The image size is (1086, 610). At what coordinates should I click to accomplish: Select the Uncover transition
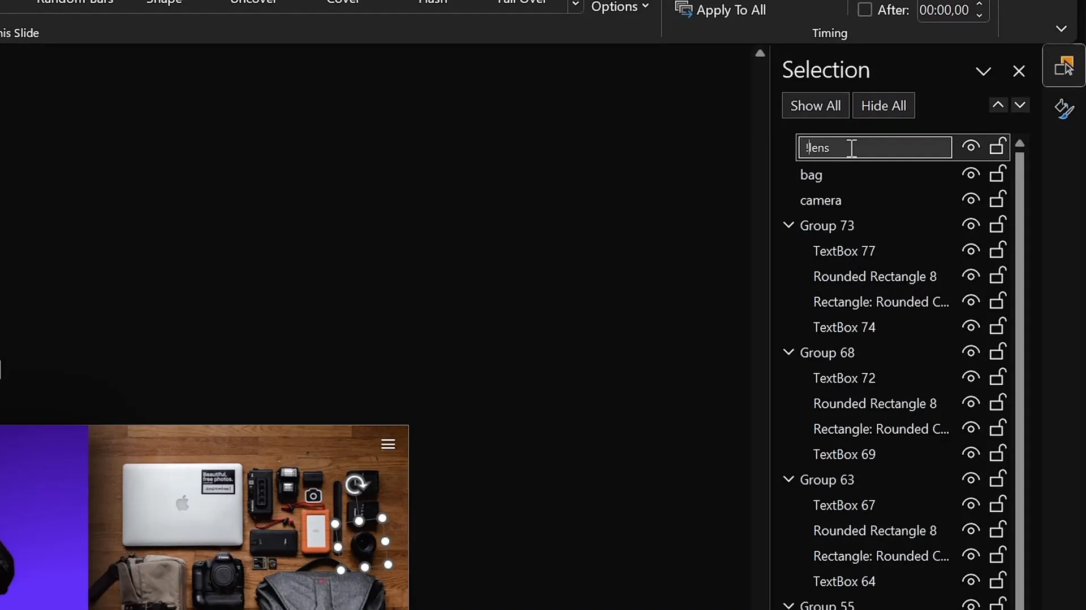pyautogui.click(x=253, y=3)
